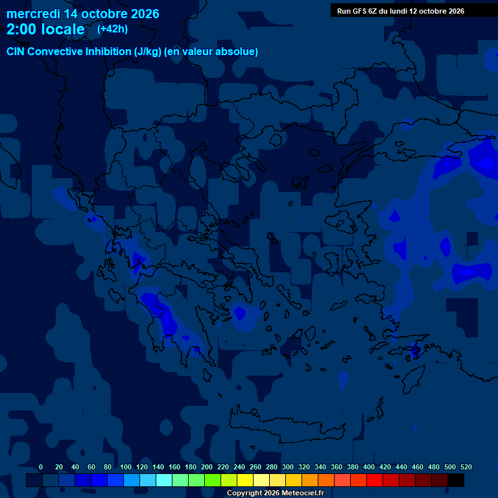Click the legend value '120'

142,467
